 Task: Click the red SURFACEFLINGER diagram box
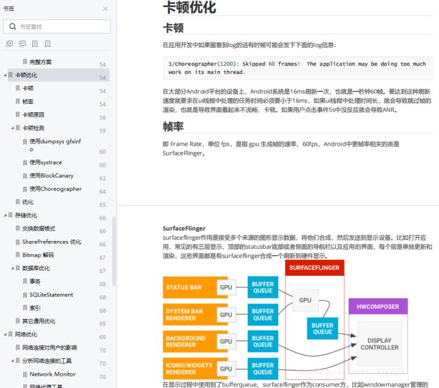point(315,268)
